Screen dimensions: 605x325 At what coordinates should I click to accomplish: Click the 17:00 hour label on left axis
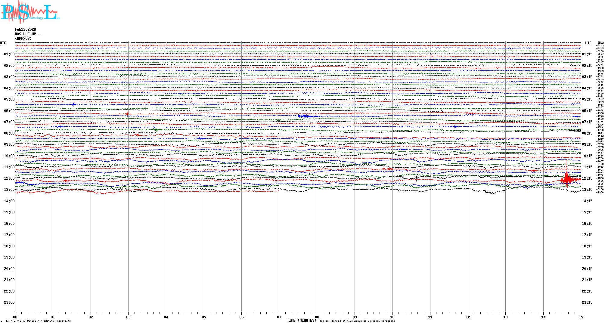(x=9, y=235)
